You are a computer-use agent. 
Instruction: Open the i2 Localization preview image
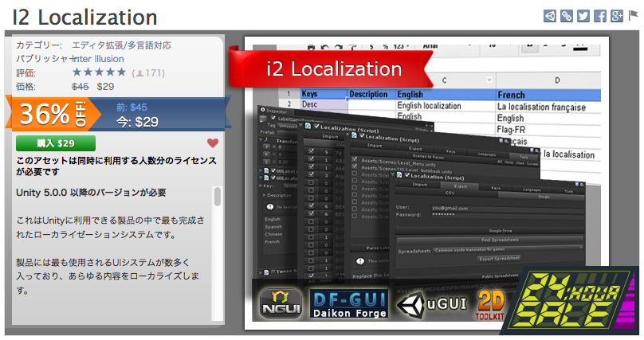point(426,182)
